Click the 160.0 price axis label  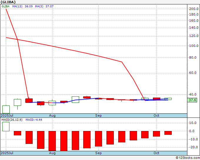click(194, 21)
